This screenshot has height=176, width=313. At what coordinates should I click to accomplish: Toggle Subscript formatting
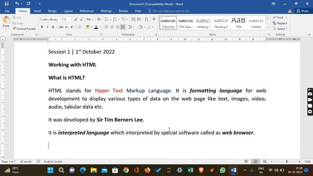point(67,27)
